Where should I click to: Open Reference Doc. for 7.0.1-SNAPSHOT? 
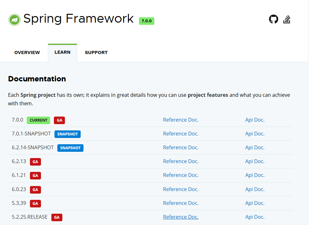pos(181,134)
